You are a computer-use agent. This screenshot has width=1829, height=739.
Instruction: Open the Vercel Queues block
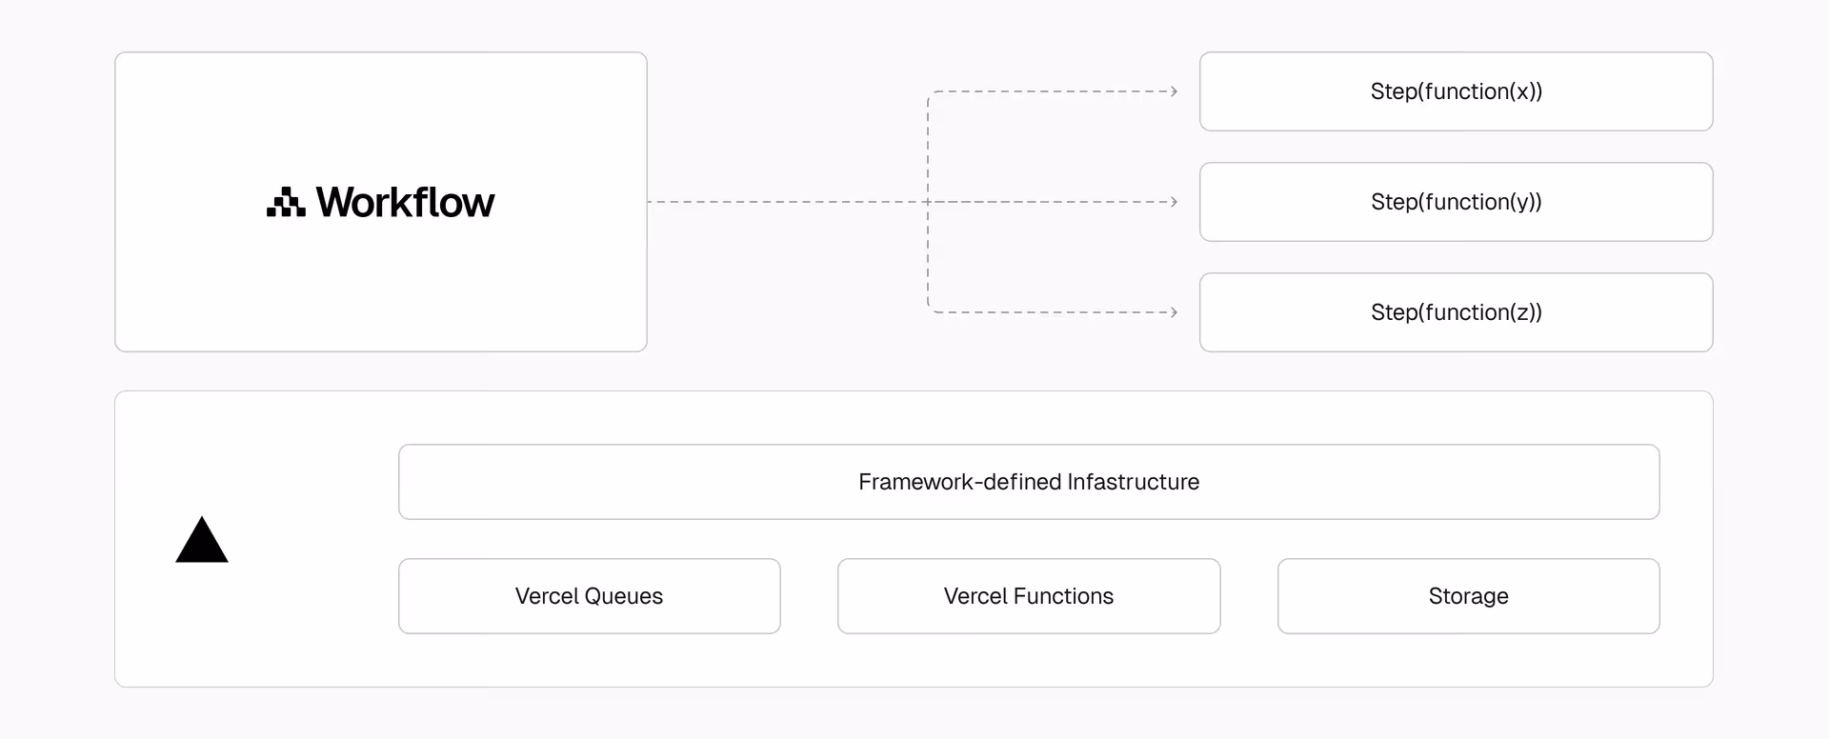pos(589,596)
